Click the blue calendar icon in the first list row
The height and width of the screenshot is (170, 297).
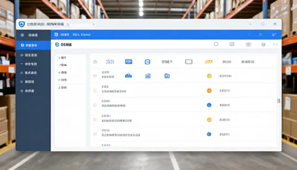click(x=148, y=76)
